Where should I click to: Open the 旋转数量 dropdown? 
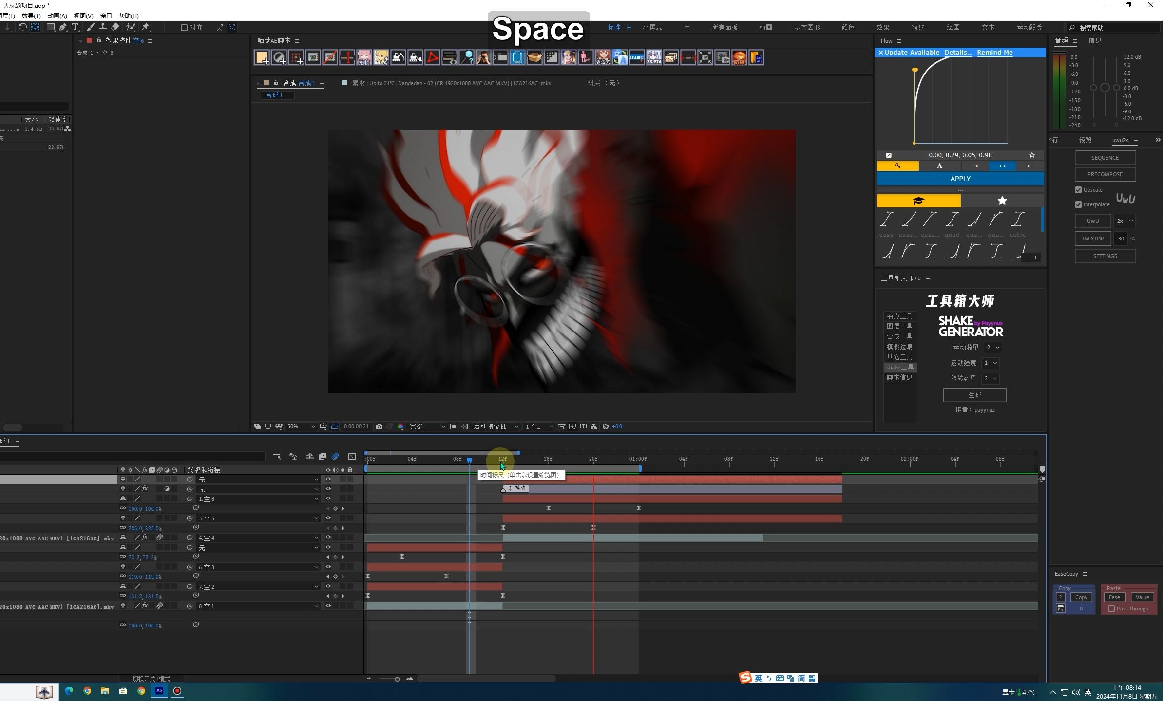pyautogui.click(x=991, y=378)
